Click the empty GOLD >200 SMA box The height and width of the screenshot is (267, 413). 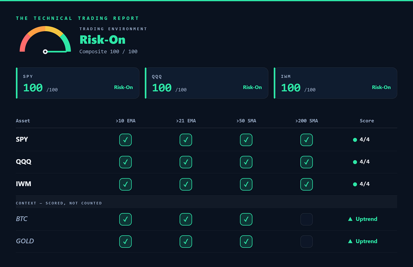[307, 241]
